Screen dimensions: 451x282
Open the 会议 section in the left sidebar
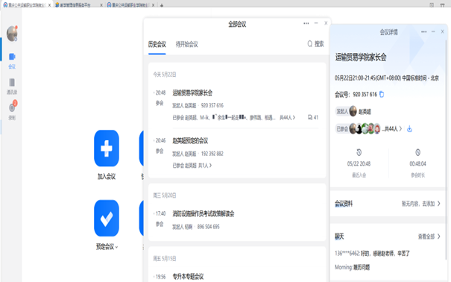(12, 60)
